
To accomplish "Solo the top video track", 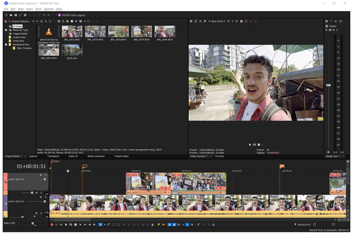I will tap(46, 175).
